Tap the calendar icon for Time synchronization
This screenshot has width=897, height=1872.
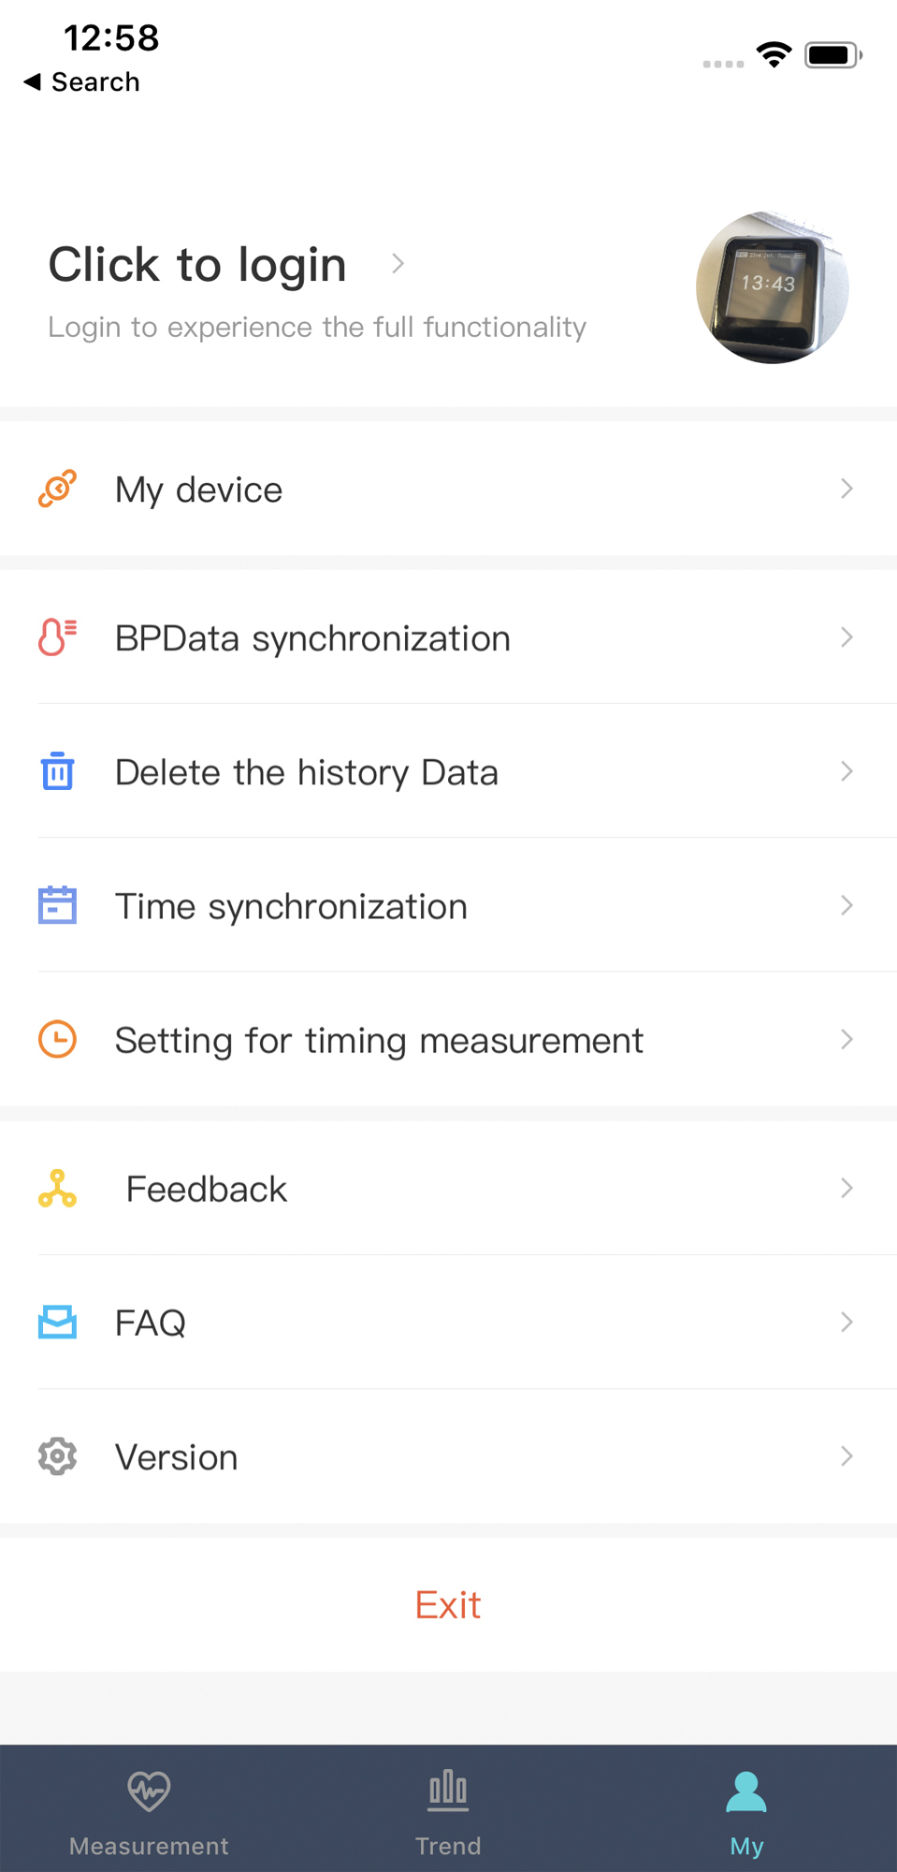tap(57, 905)
